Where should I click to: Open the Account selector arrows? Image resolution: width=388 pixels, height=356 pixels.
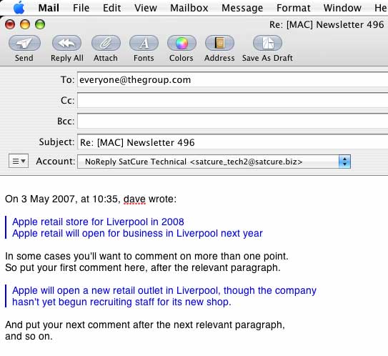pos(344,162)
